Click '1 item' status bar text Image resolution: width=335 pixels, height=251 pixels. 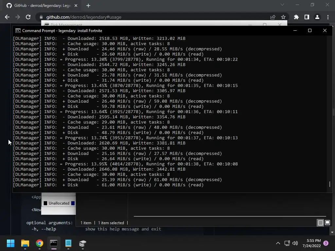pos(86,223)
